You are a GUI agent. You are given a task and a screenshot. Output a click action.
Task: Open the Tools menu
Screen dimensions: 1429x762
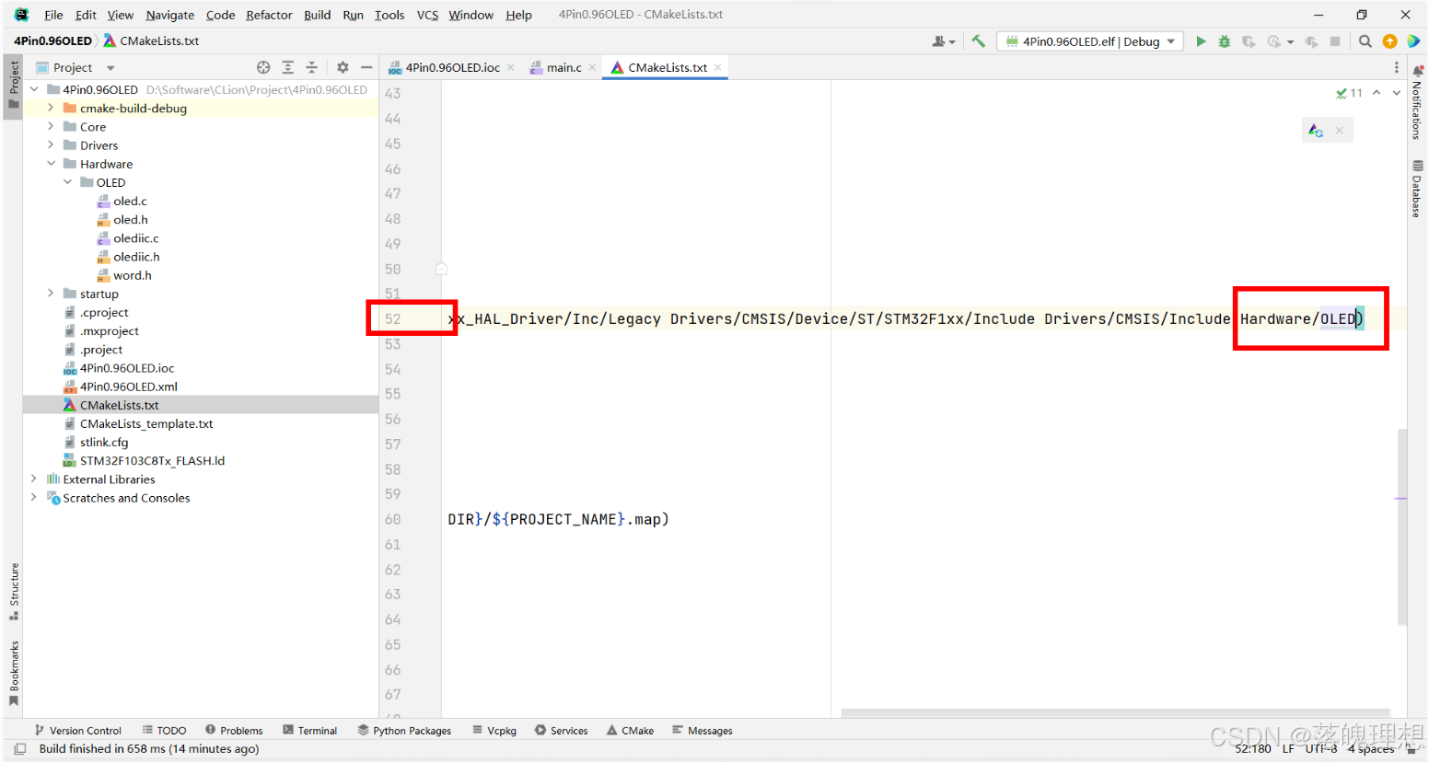pos(389,15)
